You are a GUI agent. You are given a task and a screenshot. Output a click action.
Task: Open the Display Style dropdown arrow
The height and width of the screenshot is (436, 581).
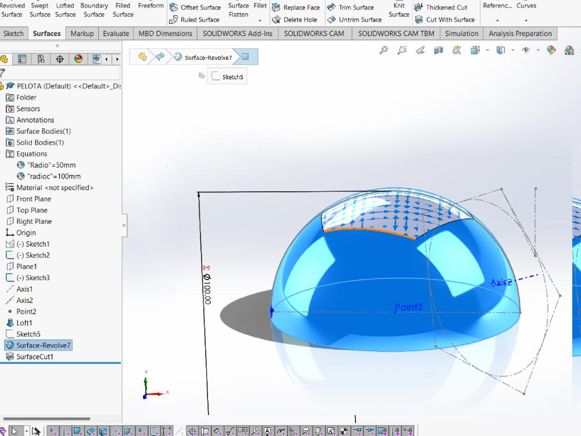(x=513, y=50)
